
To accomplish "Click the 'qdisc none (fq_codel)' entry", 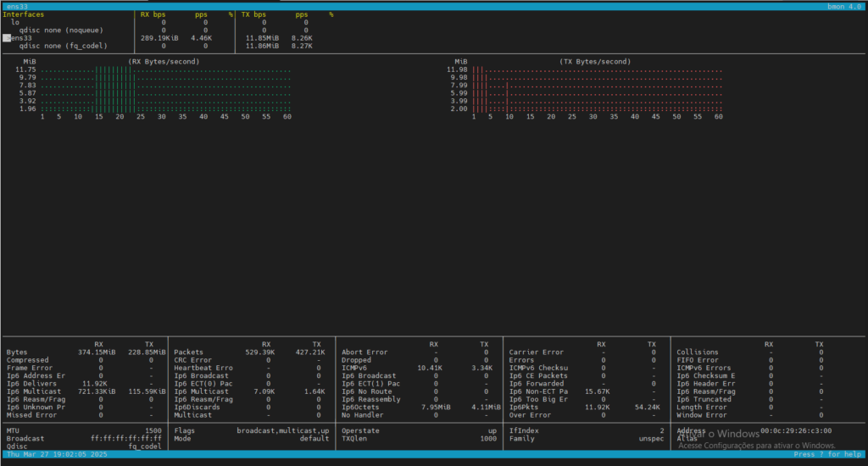I will pos(63,46).
